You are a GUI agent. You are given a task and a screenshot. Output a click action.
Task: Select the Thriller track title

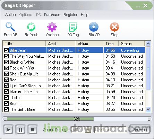(x=15, y=98)
